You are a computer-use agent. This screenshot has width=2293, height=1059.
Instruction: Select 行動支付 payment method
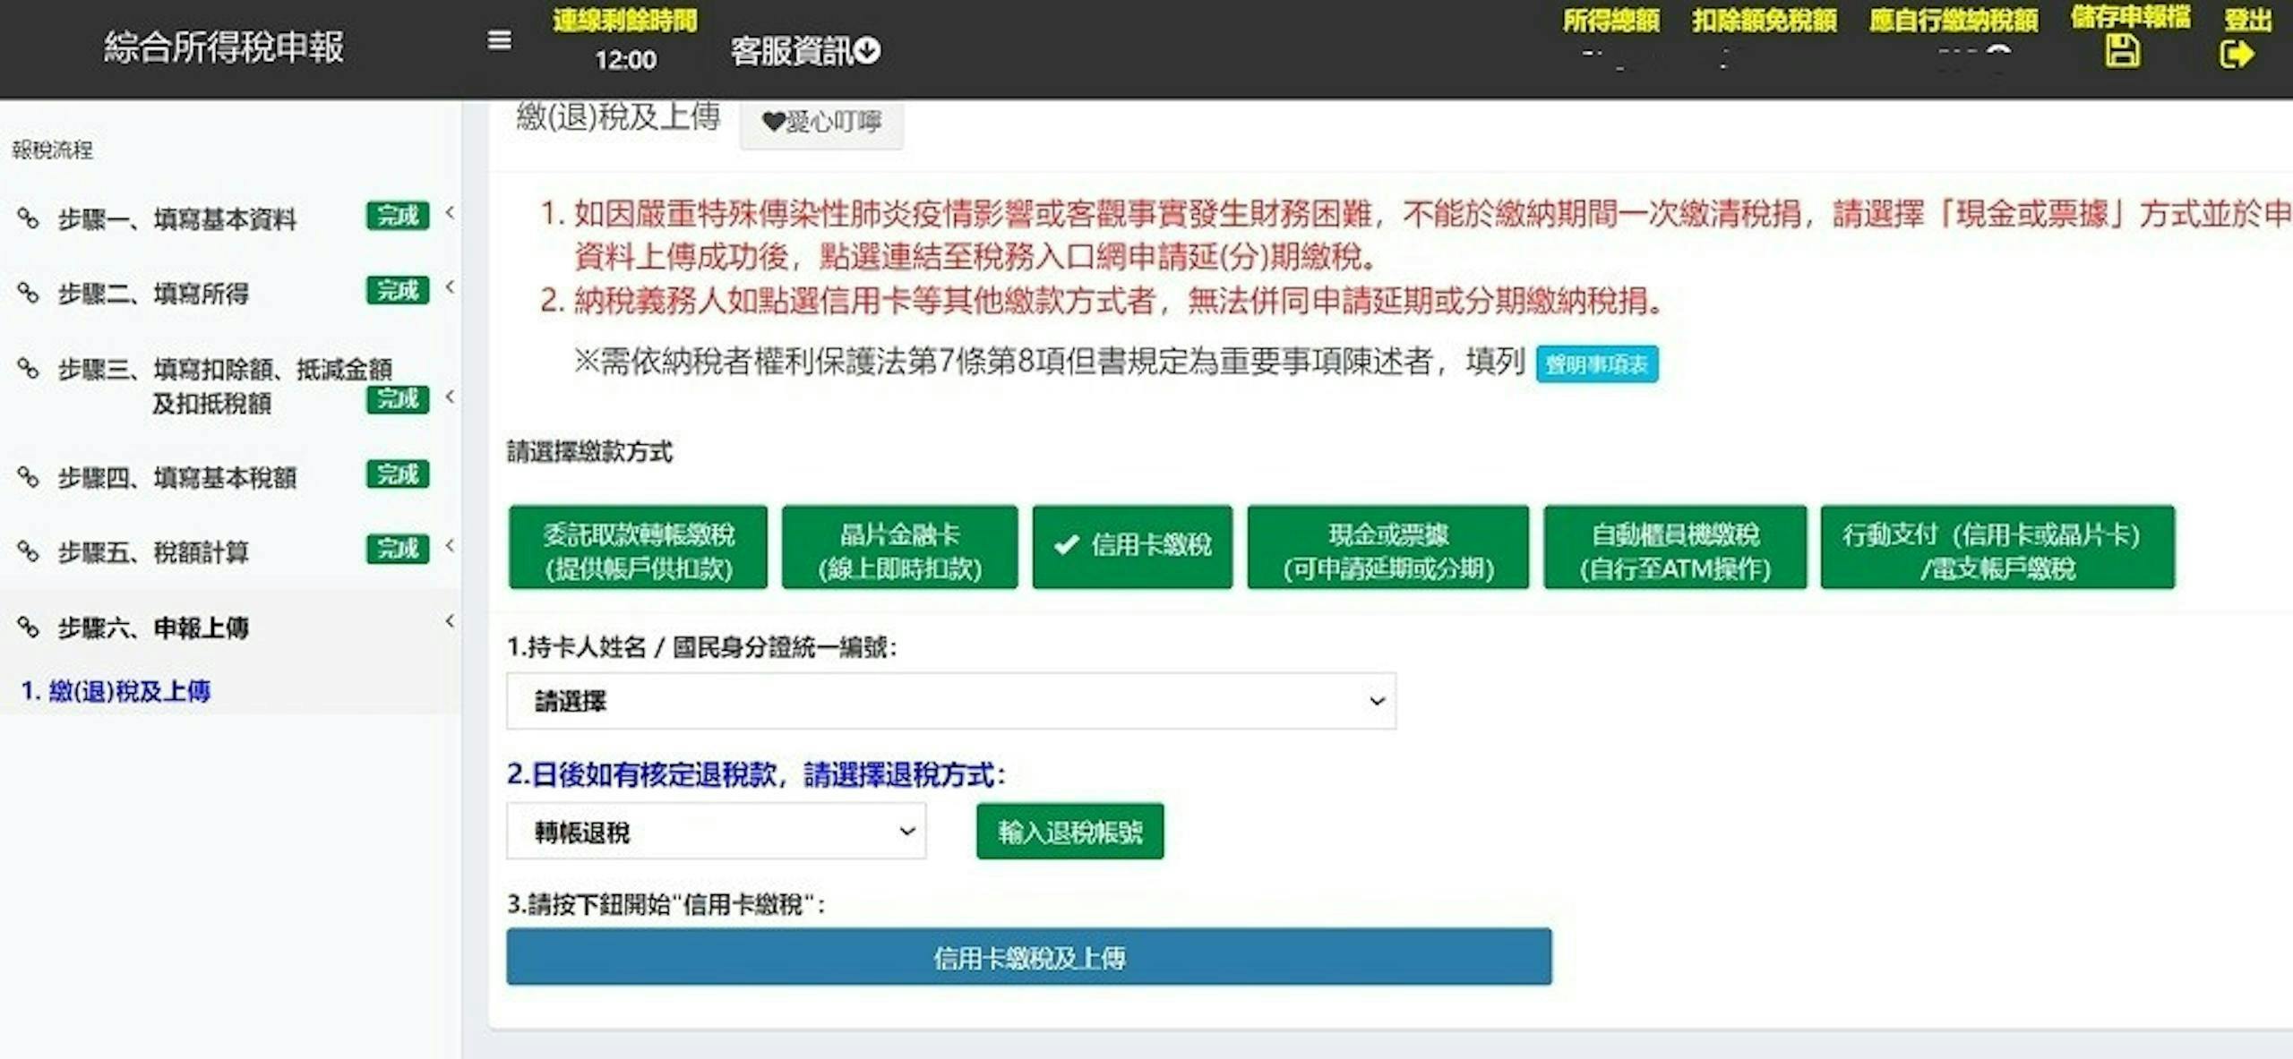point(1997,547)
